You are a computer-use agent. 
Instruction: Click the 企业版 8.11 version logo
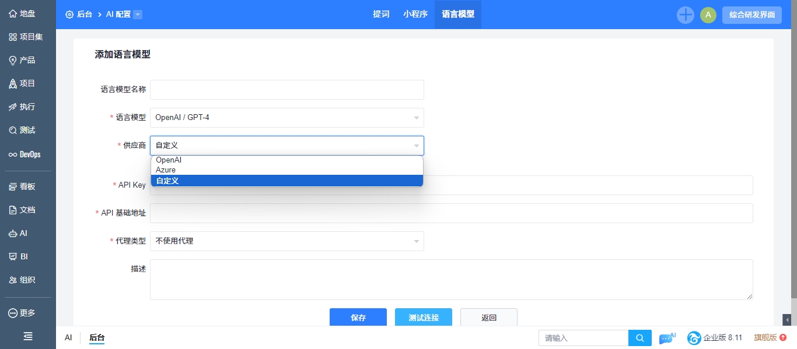[715, 338]
